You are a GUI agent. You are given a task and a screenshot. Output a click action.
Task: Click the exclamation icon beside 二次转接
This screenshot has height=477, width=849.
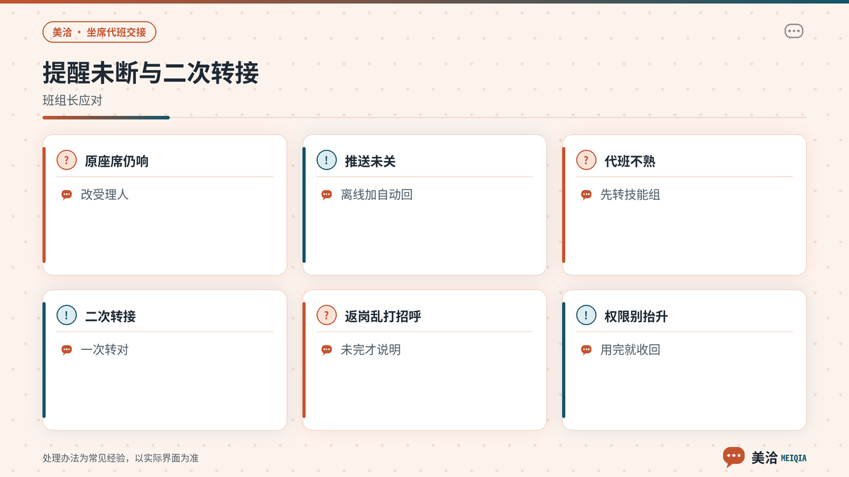tap(67, 315)
